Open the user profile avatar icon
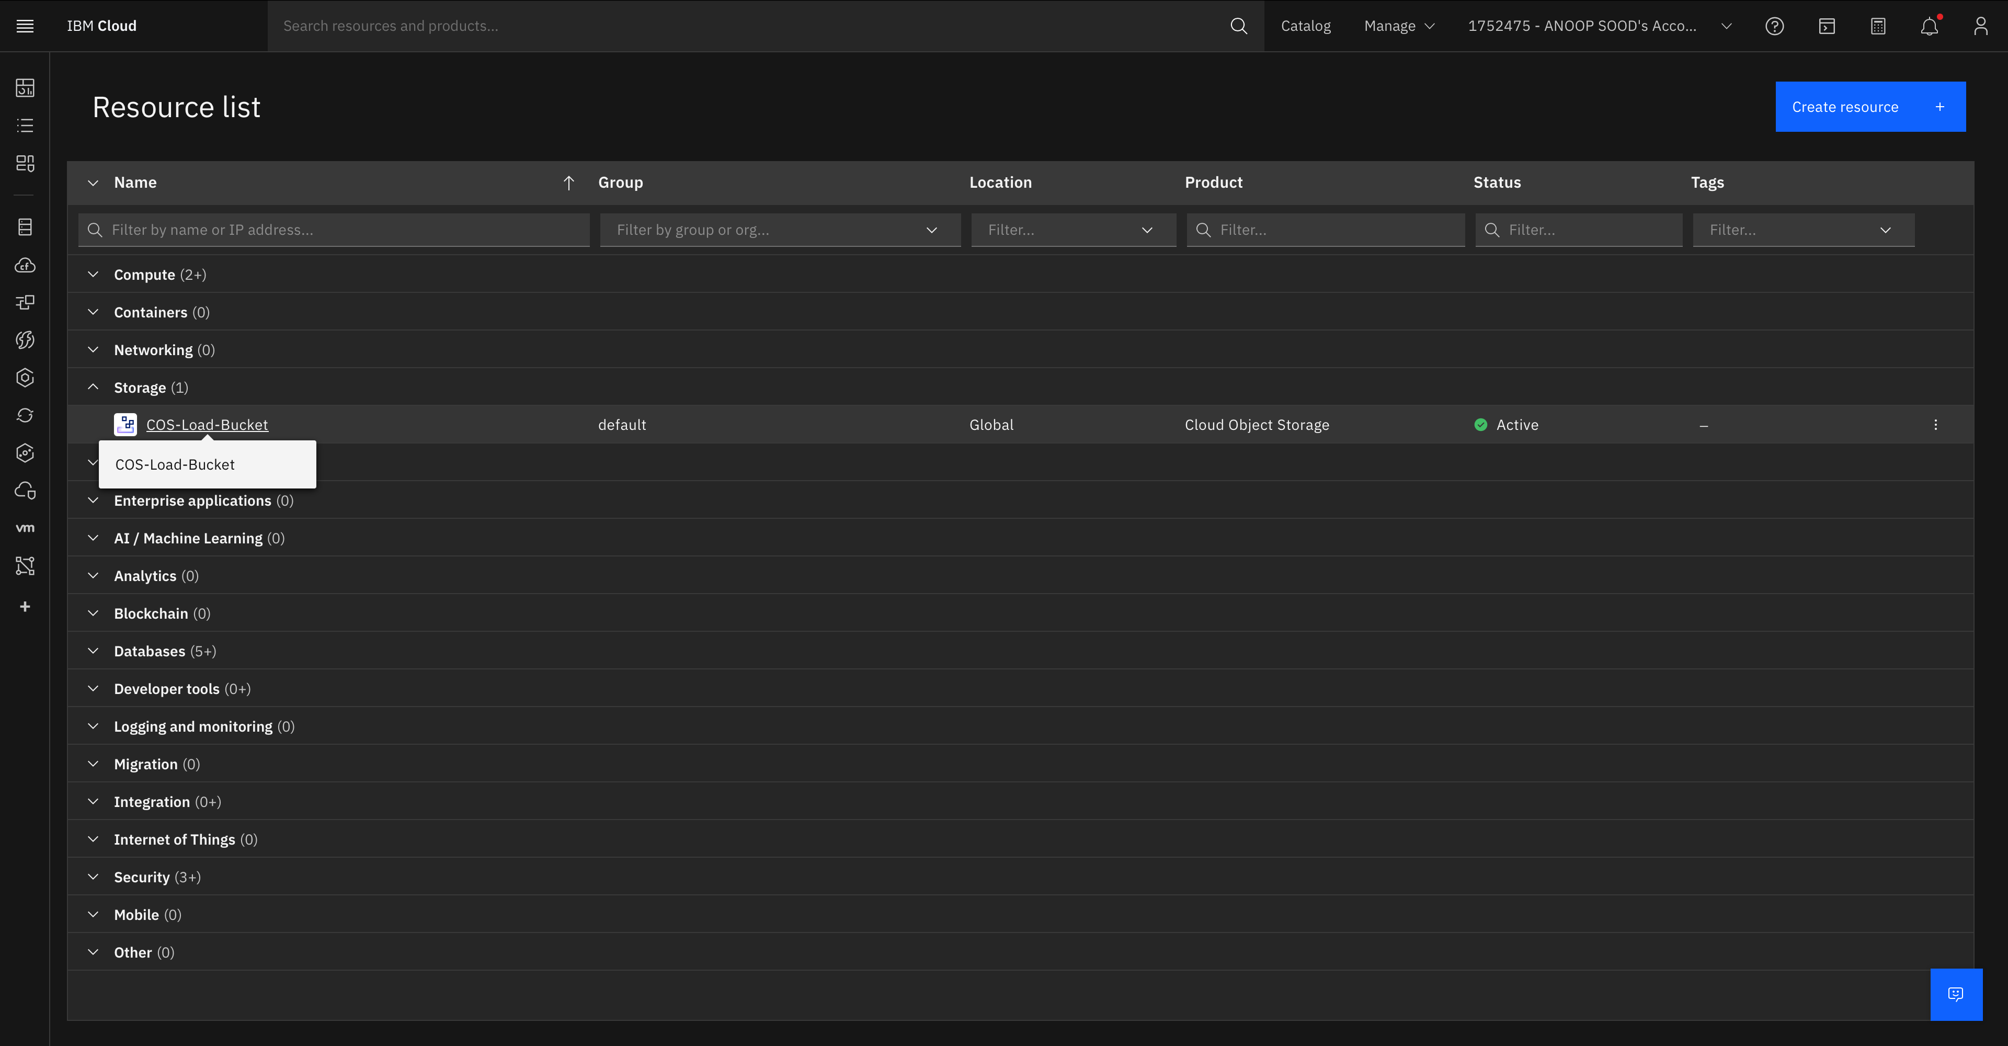 tap(1981, 26)
